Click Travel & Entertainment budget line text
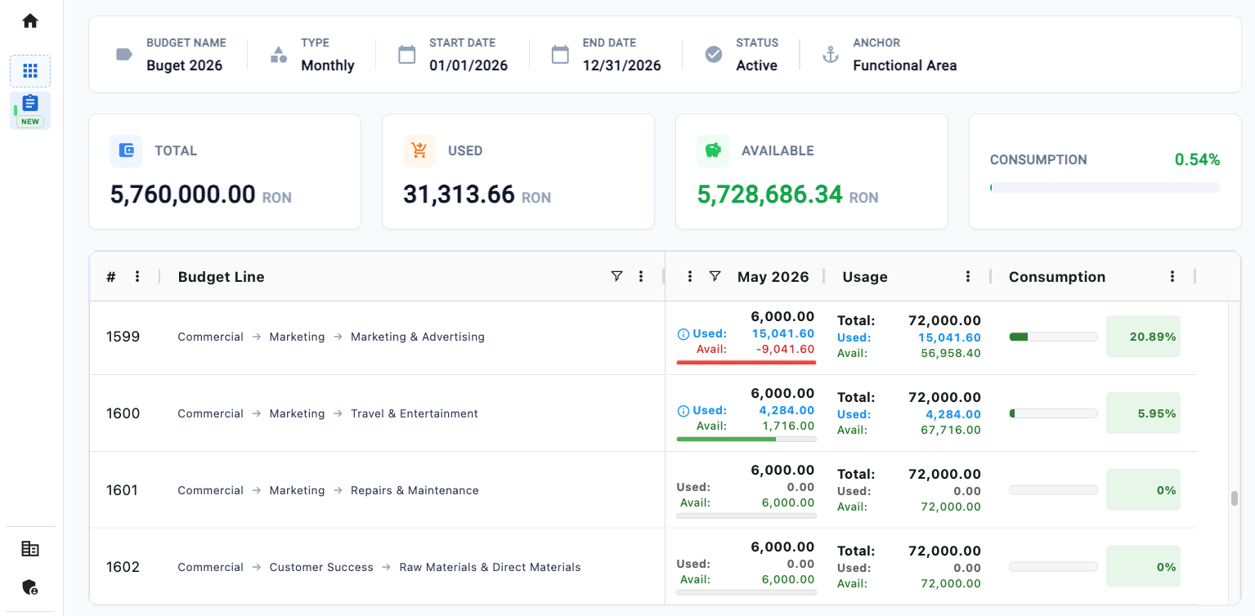This screenshot has width=1255, height=616. click(x=415, y=413)
